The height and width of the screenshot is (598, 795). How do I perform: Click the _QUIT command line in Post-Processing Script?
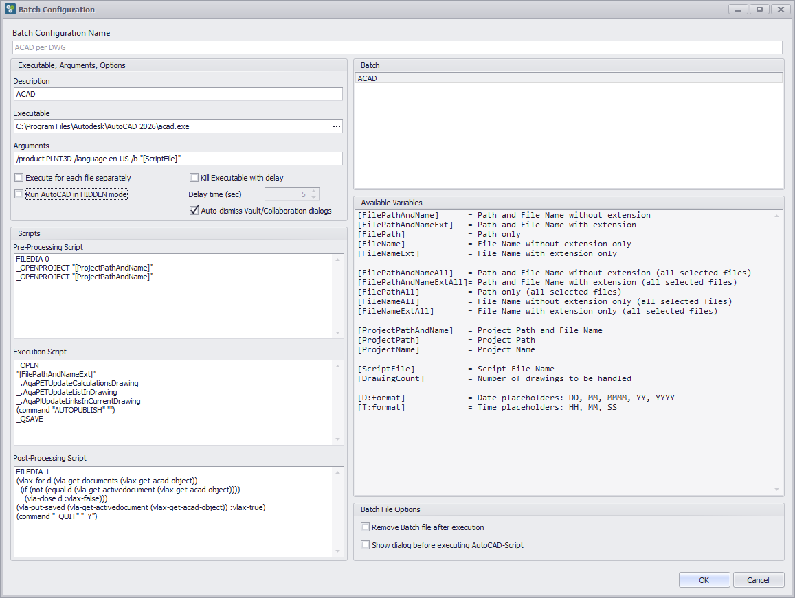point(56,516)
